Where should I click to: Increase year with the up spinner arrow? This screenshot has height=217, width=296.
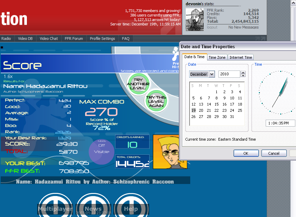(243, 73)
